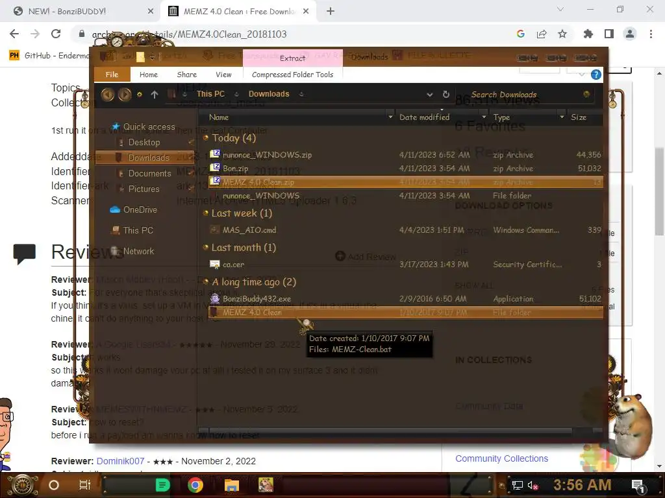Switch to the View ribbon tab
The height and width of the screenshot is (498, 665).
(x=223, y=75)
